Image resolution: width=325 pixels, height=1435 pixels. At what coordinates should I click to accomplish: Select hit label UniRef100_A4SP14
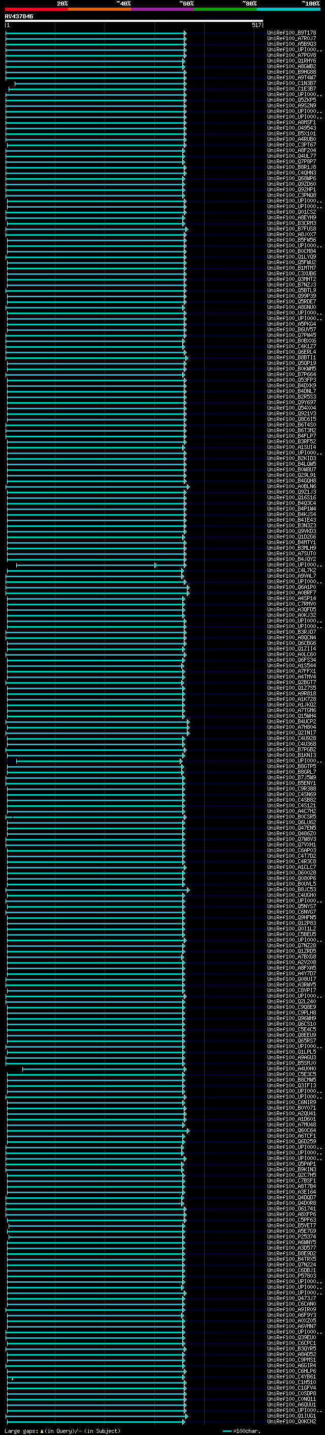(x=291, y=598)
